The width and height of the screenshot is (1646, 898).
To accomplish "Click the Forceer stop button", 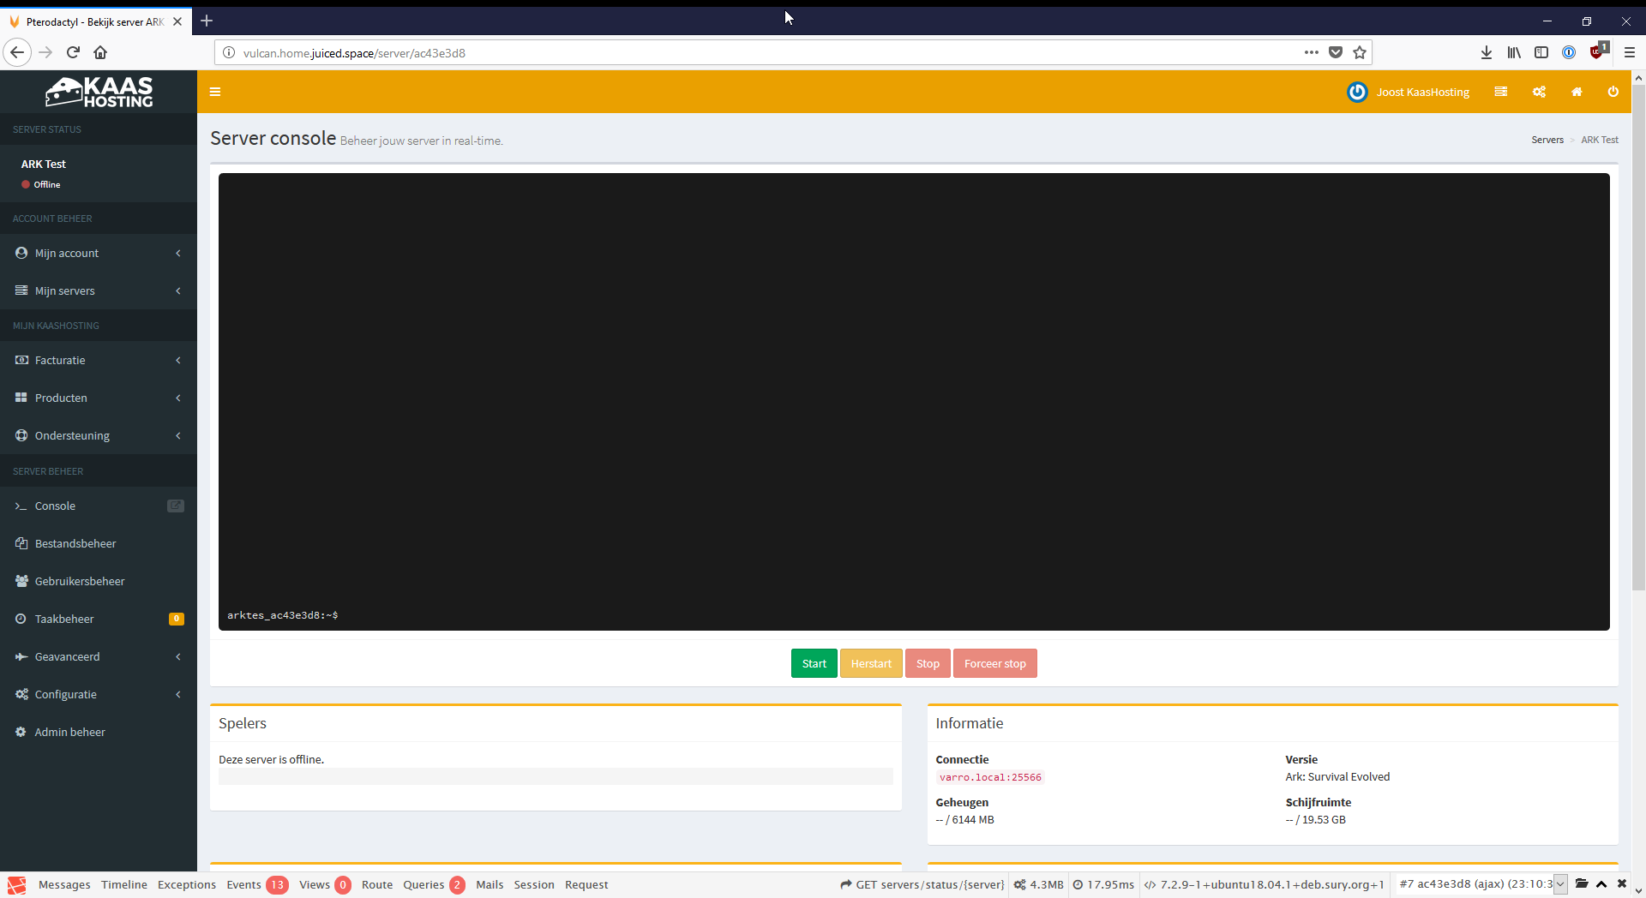I will tap(994, 663).
